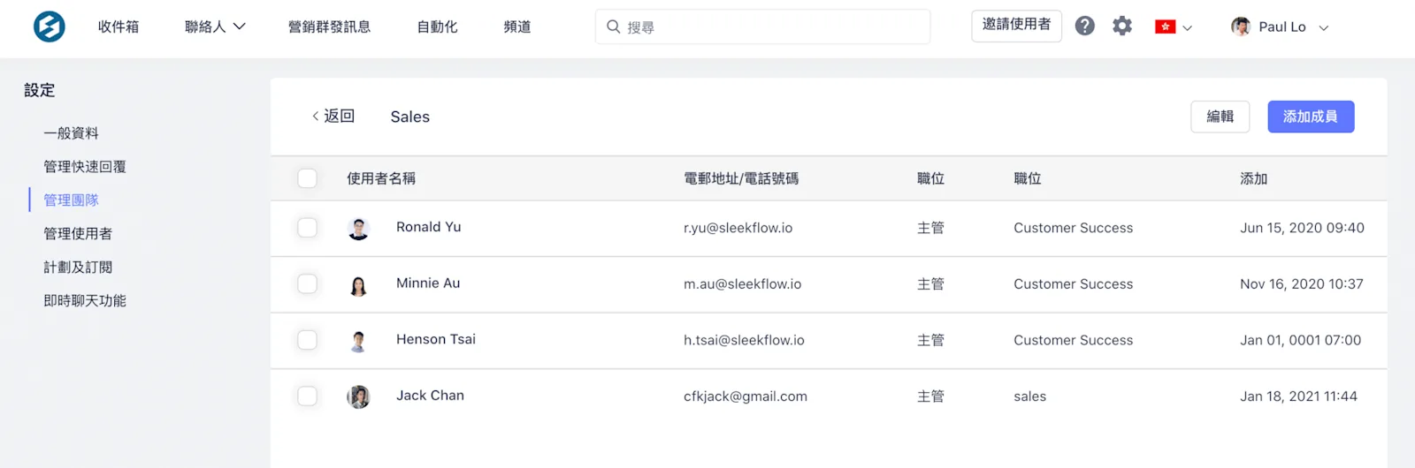1415x468 pixels.
Task: Select 管理快速回覆 in the settings sidebar
Action: pyautogui.click(x=85, y=166)
